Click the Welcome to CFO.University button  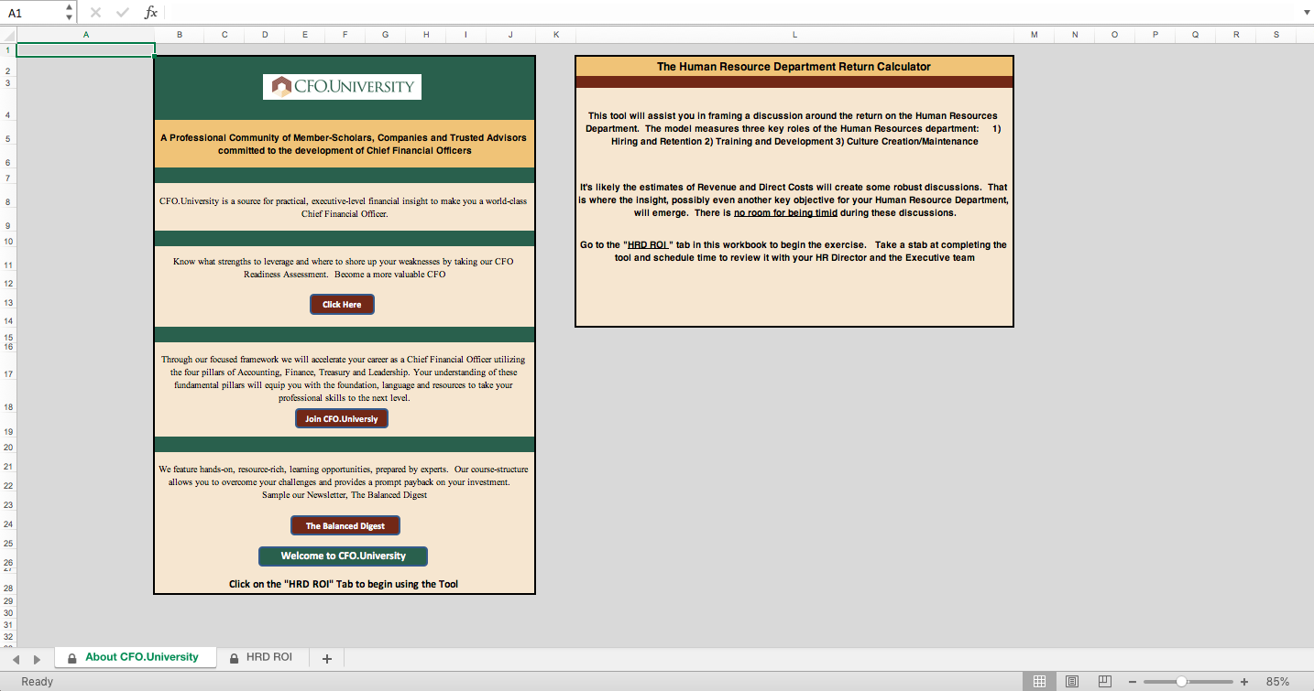(x=344, y=556)
